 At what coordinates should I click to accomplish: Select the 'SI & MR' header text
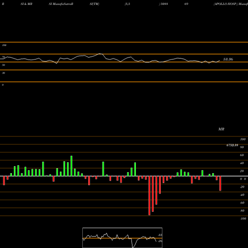tap(26, 4)
